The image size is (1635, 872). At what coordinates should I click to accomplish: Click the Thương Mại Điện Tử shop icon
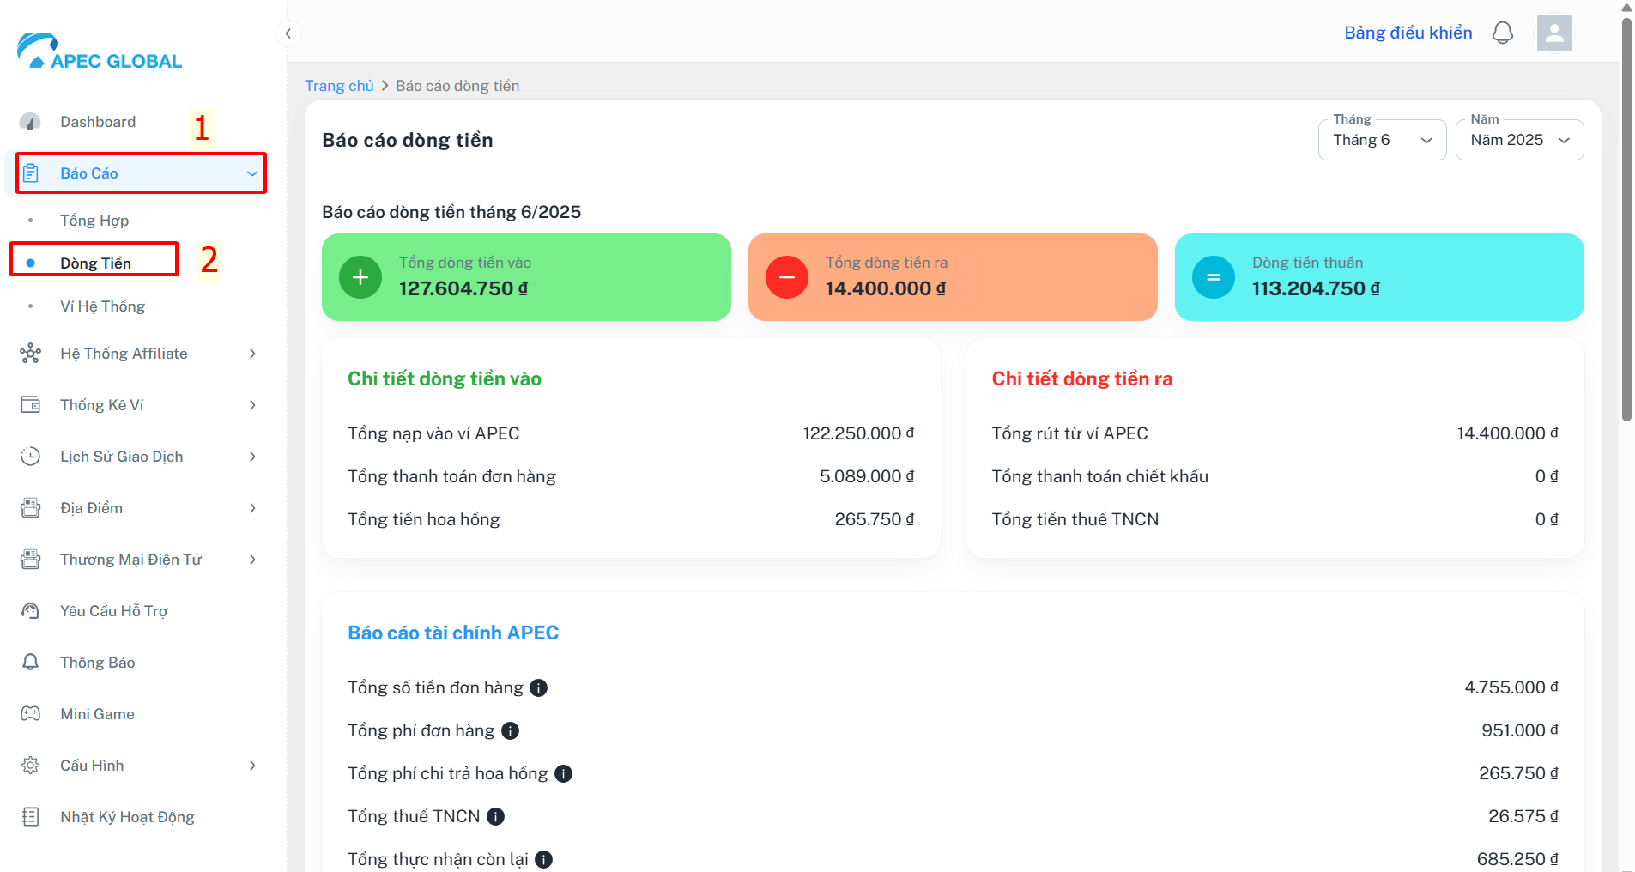(x=30, y=560)
